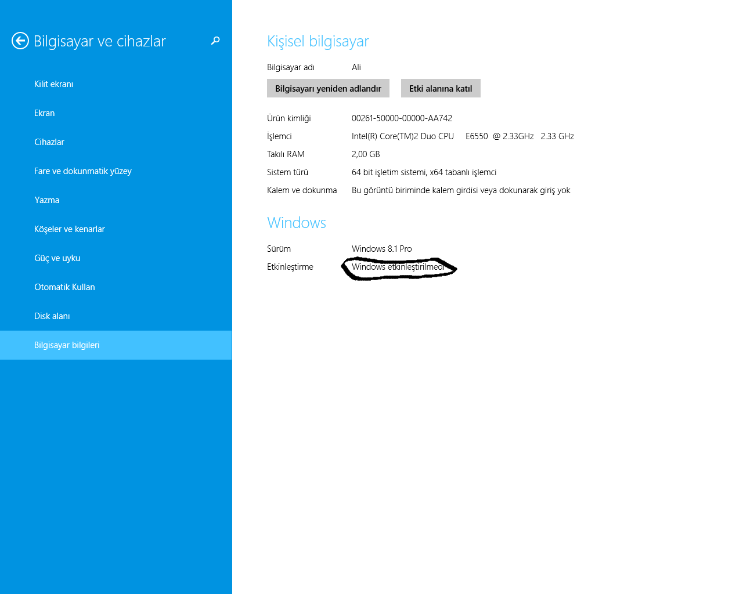Click the Sistem türü label

287,172
